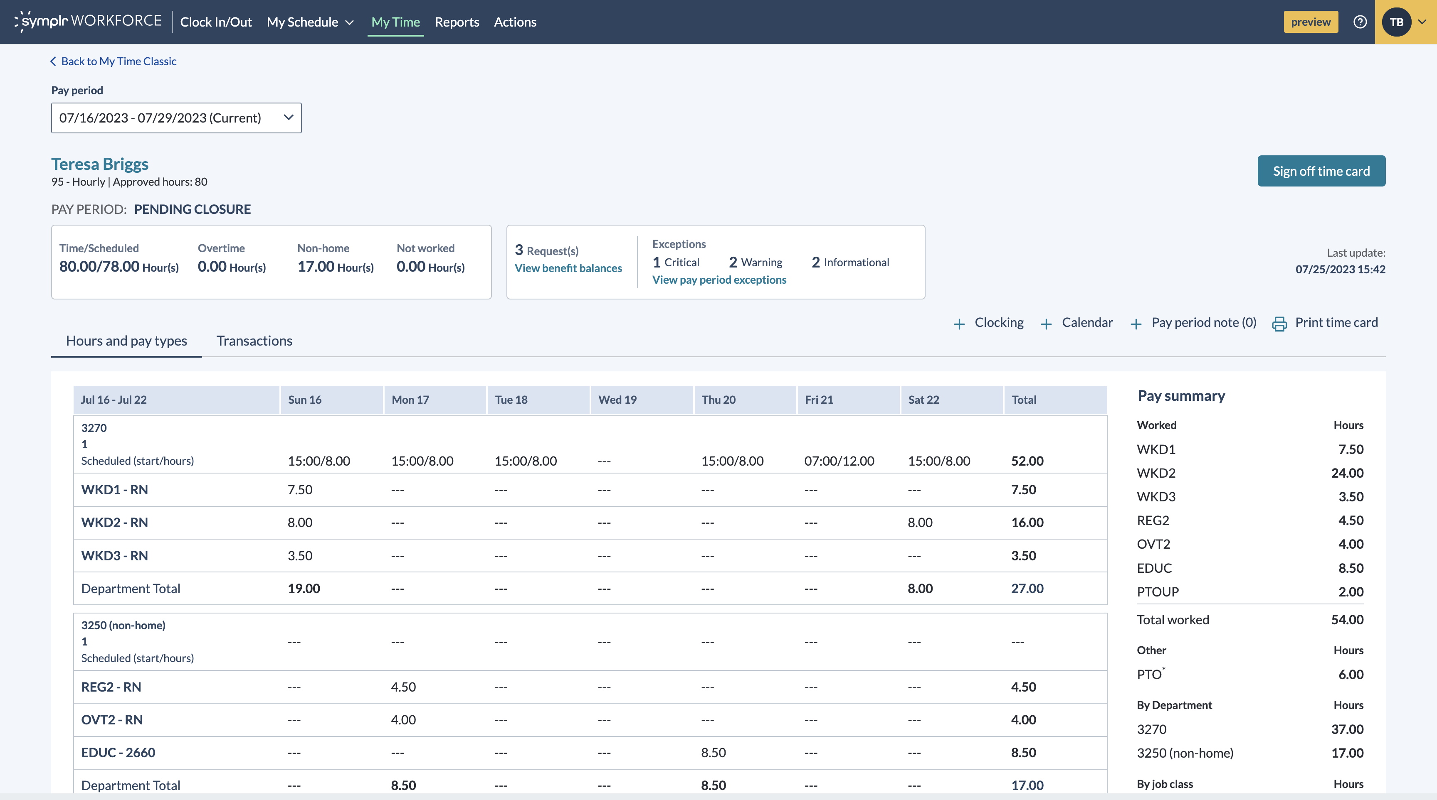Select the Hours and pay types tab

[x=126, y=340]
